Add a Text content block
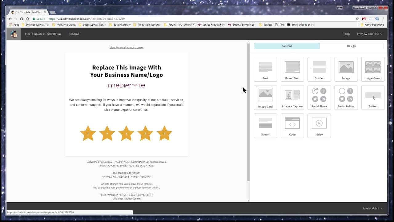The height and width of the screenshot is (222, 394). 265,69
